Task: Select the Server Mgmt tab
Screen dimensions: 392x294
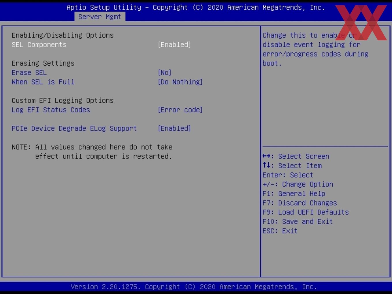Action: click(x=100, y=17)
